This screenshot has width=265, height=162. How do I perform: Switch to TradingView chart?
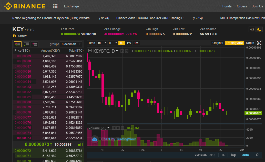coord(235,43)
